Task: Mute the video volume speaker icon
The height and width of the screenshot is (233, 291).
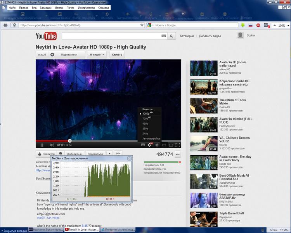Action: [x=52, y=145]
